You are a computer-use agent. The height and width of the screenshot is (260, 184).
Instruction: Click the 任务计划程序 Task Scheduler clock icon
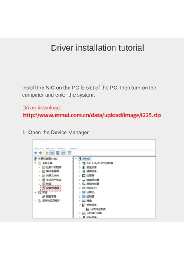click(43, 167)
